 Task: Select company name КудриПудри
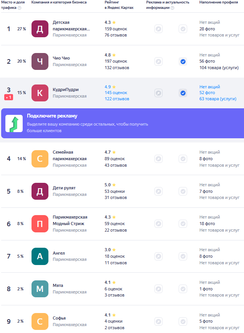66,89
